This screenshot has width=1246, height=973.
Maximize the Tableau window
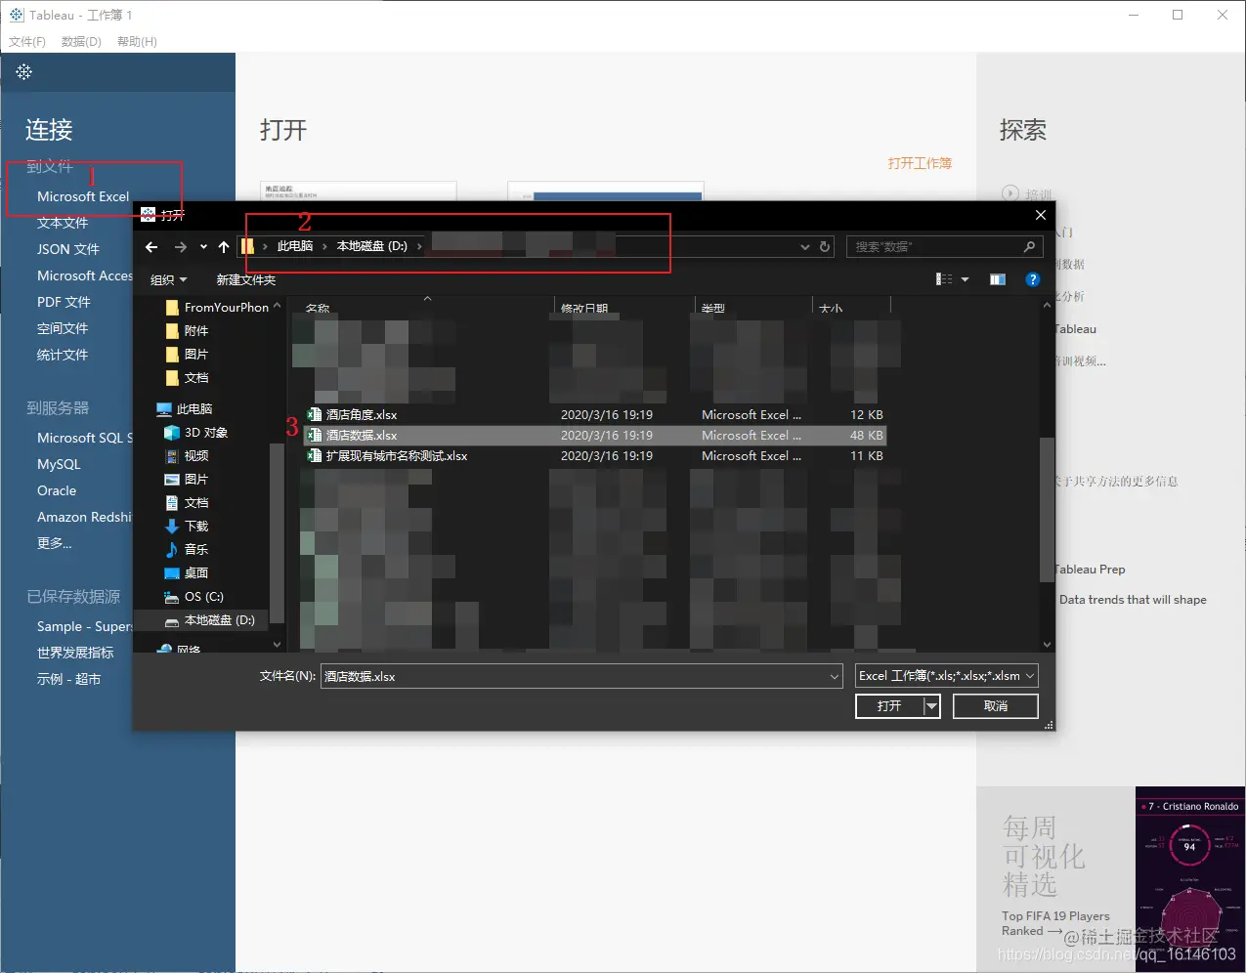[1178, 15]
